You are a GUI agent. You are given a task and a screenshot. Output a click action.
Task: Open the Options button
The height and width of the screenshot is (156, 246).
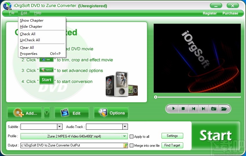(111, 113)
